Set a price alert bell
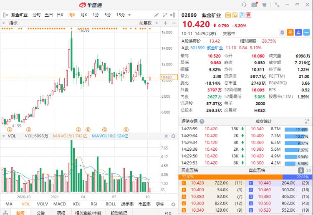 coord(282,32)
